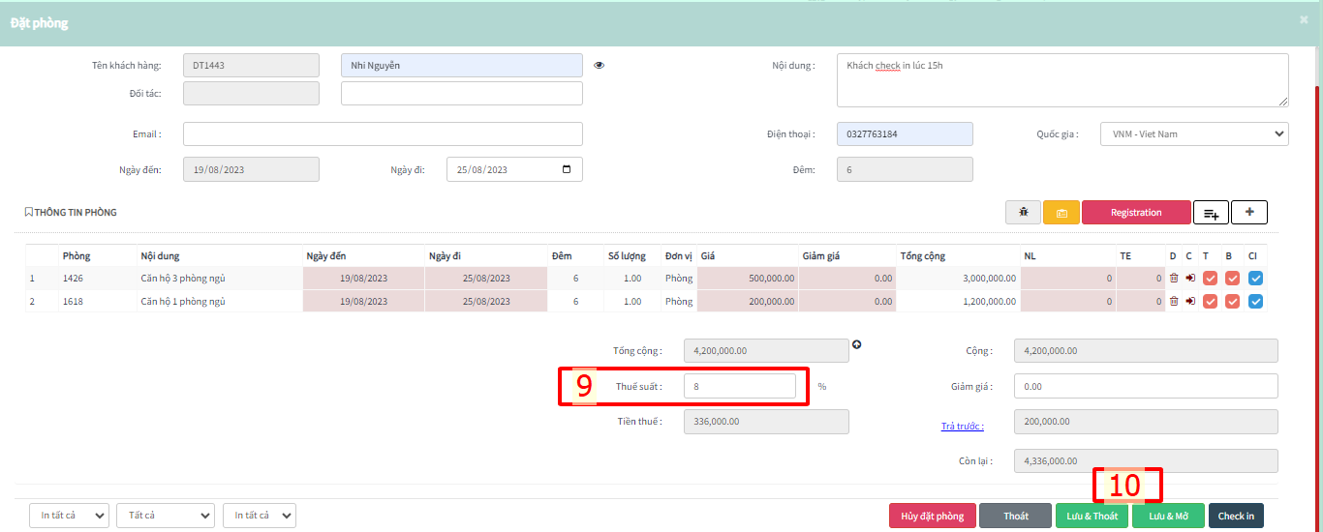The image size is (1323, 532).
Task: Click the red Registration button
Action: pos(1135,213)
